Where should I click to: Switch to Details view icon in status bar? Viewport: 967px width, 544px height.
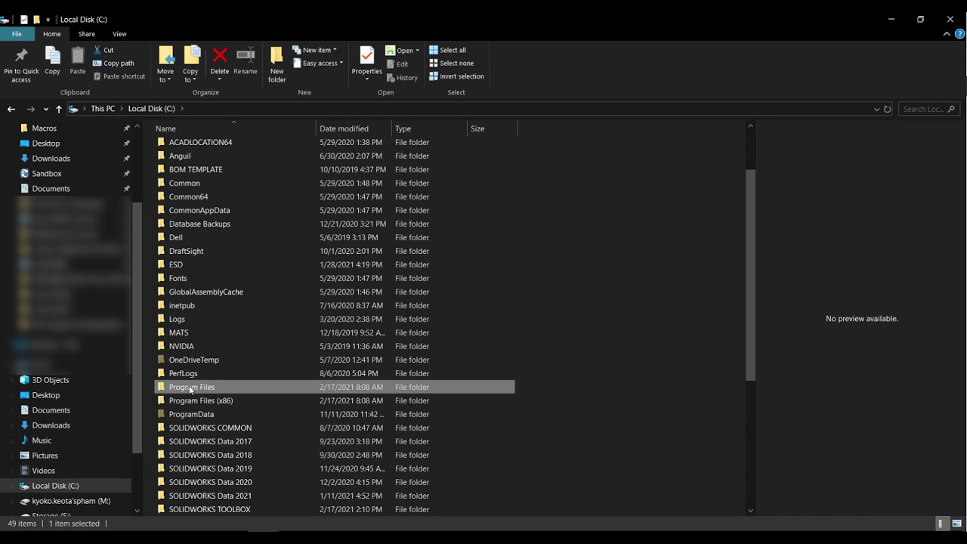tap(941, 524)
